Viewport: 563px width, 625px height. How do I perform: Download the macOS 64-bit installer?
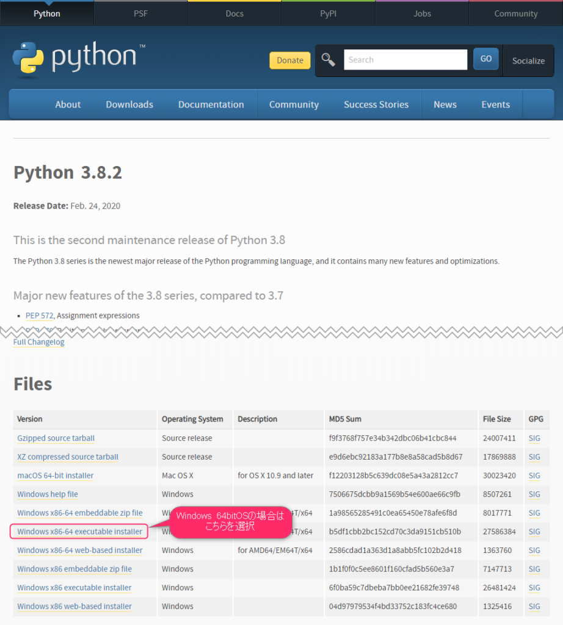[x=56, y=475]
